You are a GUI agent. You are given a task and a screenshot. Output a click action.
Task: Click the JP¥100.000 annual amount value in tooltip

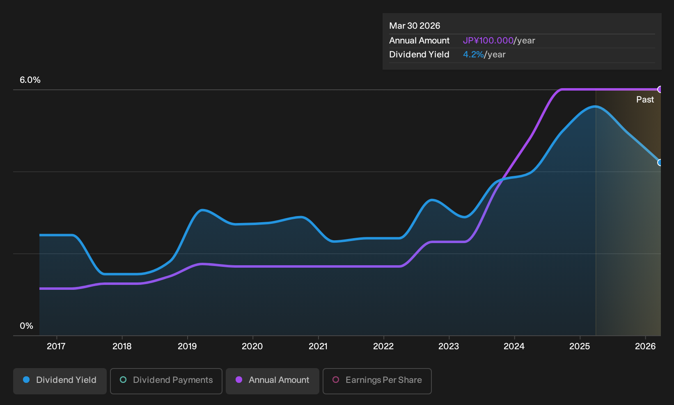(488, 41)
